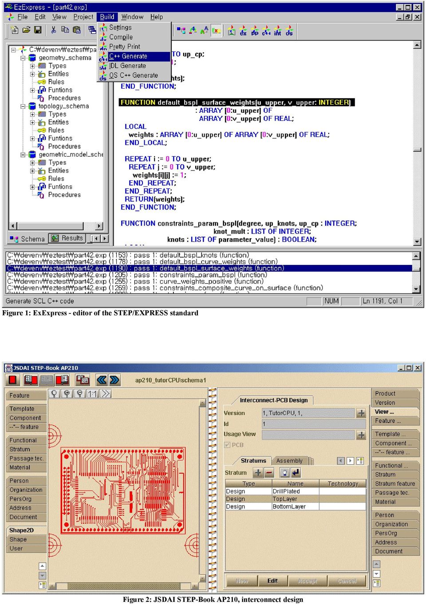This screenshot has width=426, height=605.
Task: Click the plus button next to Version field
Action: (361, 413)
